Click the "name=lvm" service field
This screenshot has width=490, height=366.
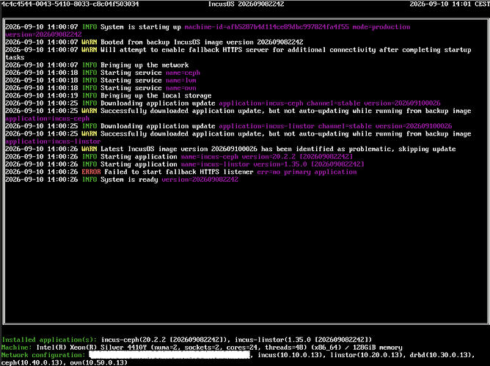[x=181, y=81]
